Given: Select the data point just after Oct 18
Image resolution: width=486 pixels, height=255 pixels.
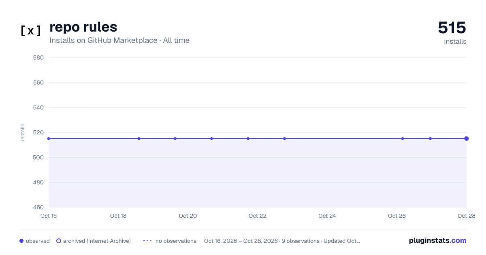Looking at the screenshot, I should [x=139, y=138].
